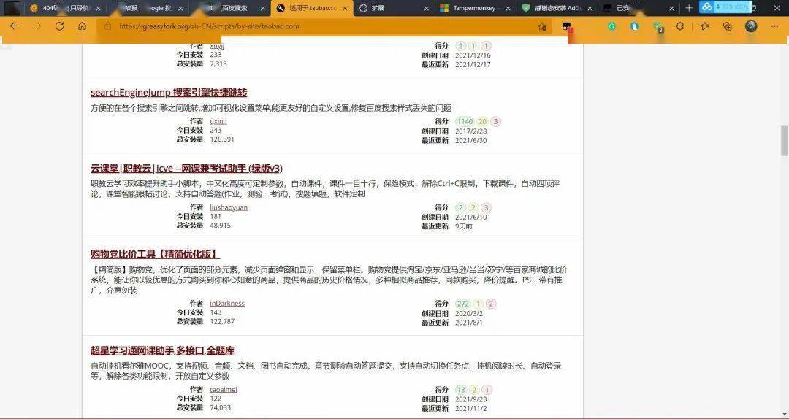
Task: Click total installs value 48,915
Action: 221,226
